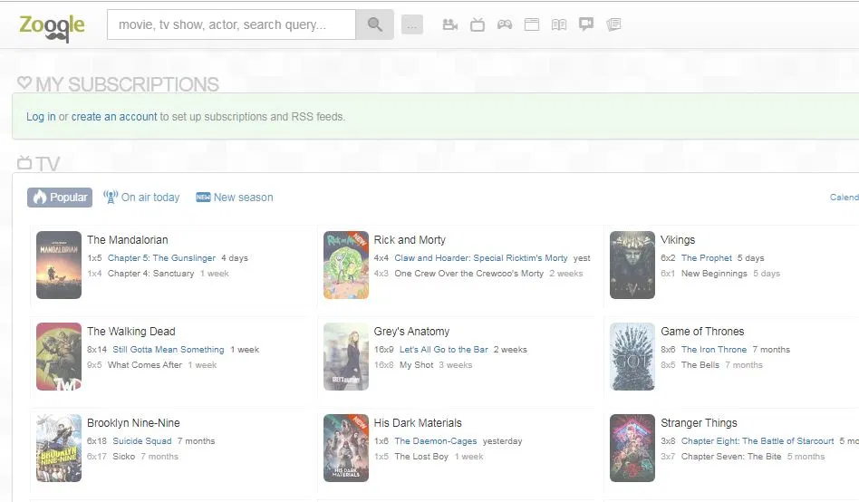The width and height of the screenshot is (859, 502).
Task: Click the Log in link
Action: coord(41,117)
